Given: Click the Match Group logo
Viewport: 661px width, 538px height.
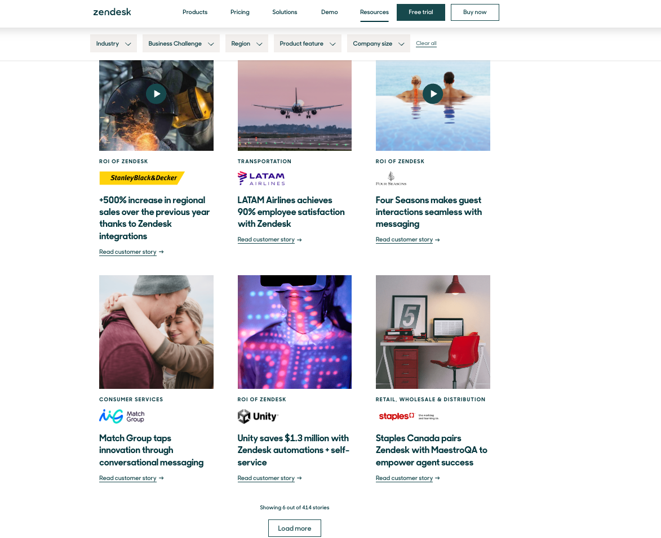Looking at the screenshot, I should [122, 416].
